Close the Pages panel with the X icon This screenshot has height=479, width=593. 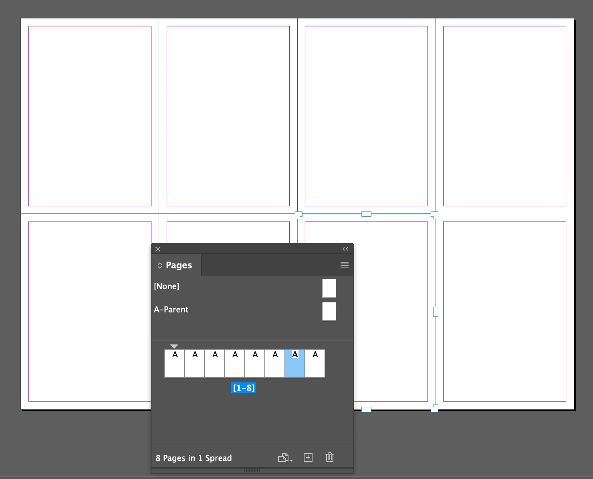158,249
